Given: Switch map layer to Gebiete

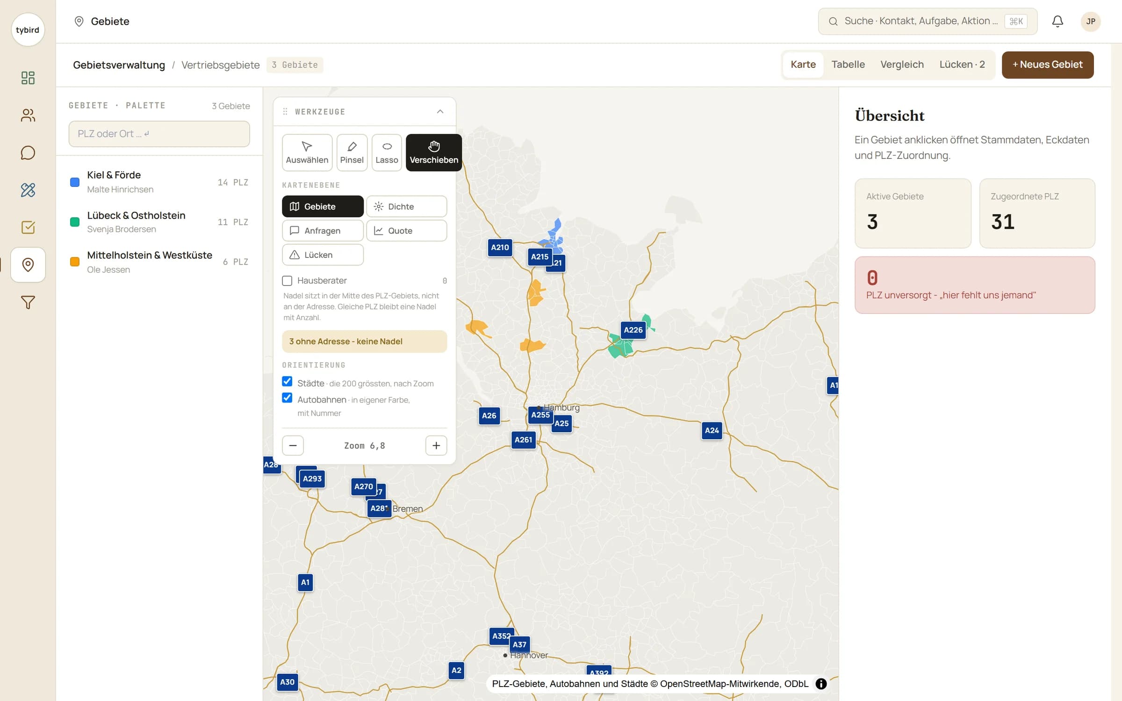Looking at the screenshot, I should click(x=323, y=207).
